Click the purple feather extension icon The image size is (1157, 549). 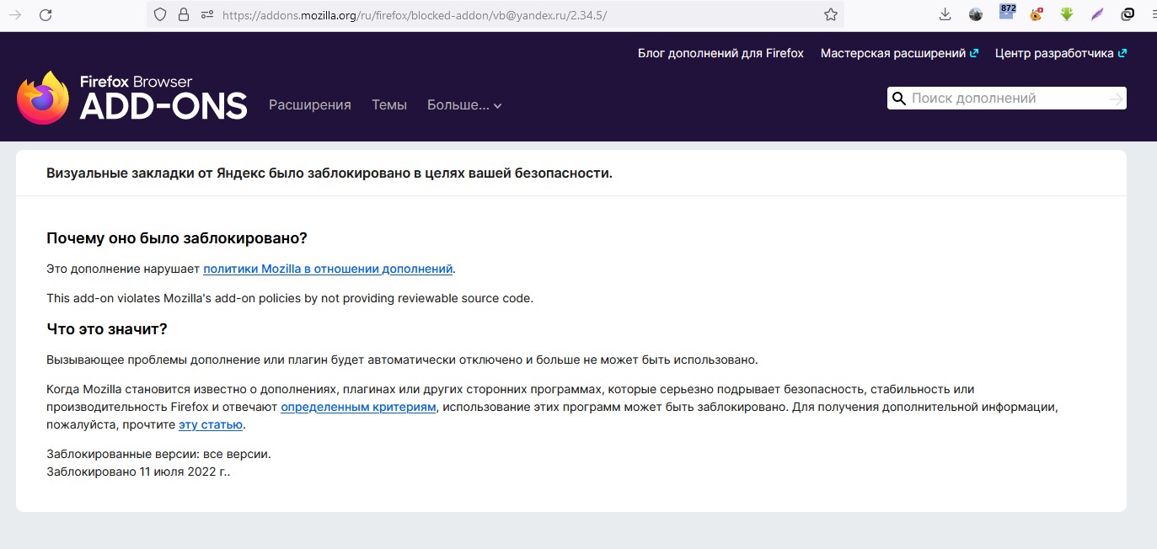[1097, 14]
